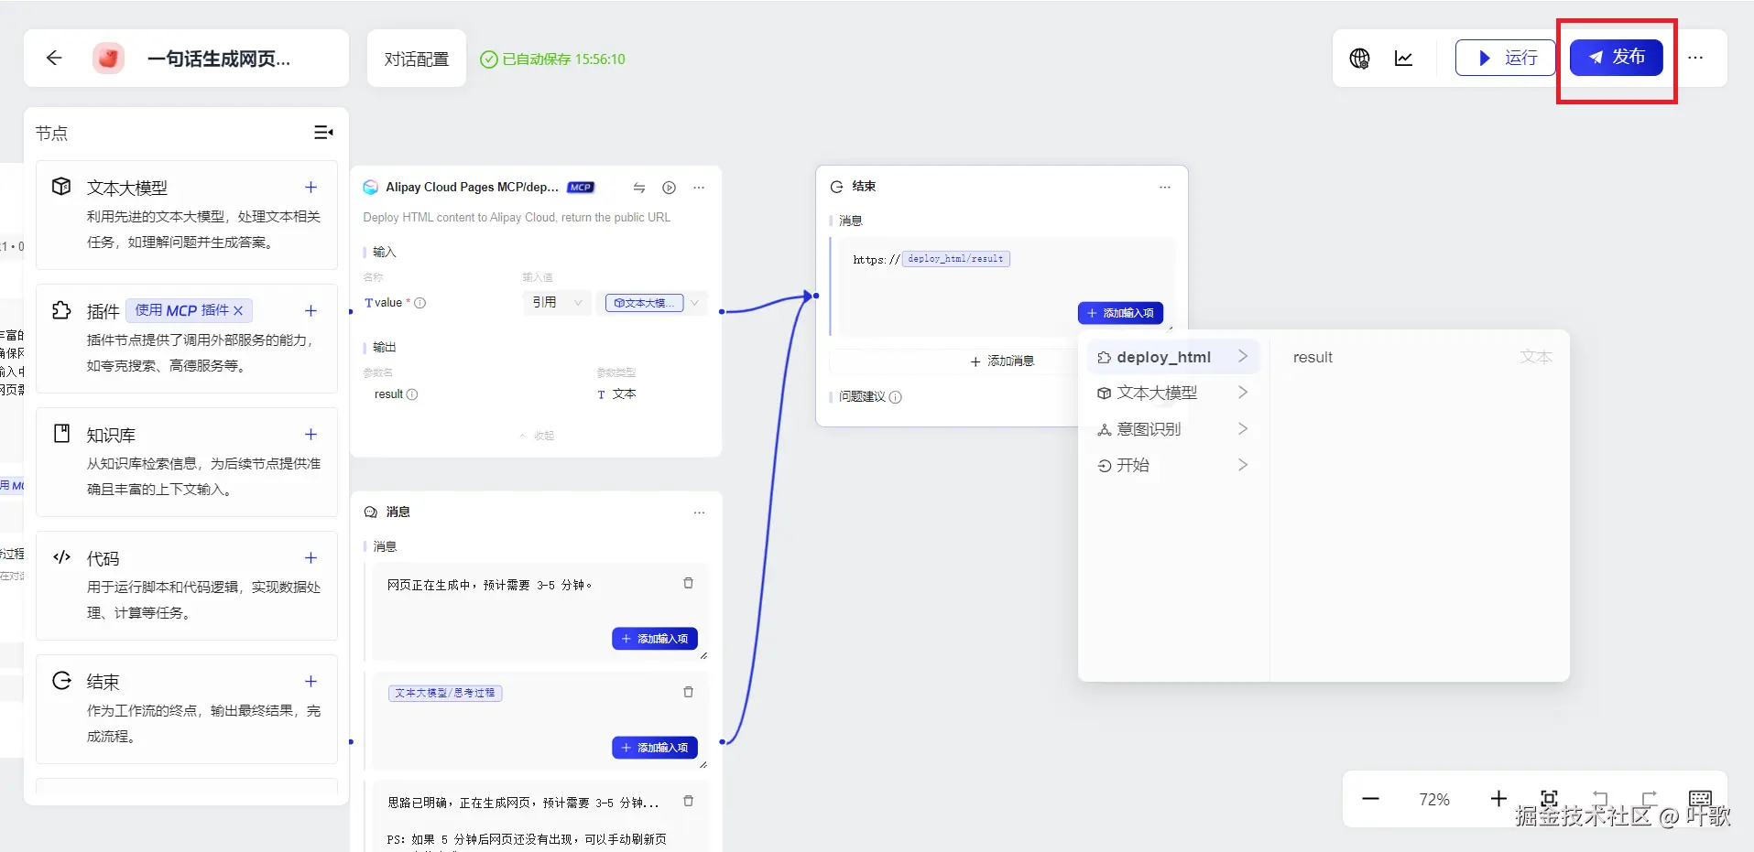Expand 意图识别 in the variable menu
Screen dimensions: 1754x852
[1173, 429]
